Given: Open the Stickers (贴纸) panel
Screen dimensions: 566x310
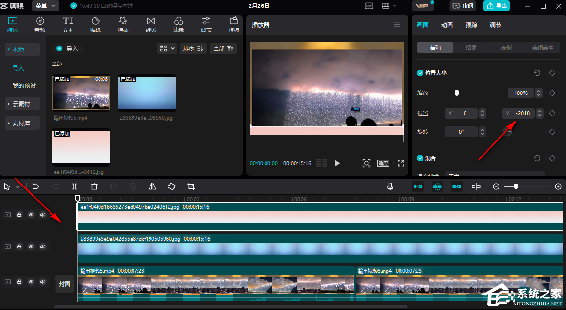Looking at the screenshot, I should click(x=96, y=25).
